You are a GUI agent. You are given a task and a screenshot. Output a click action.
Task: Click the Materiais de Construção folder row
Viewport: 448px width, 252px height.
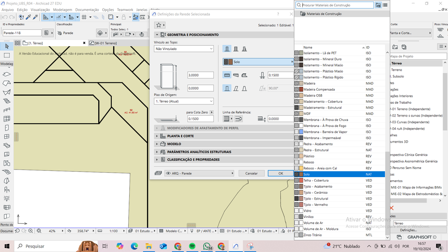tap(342, 14)
